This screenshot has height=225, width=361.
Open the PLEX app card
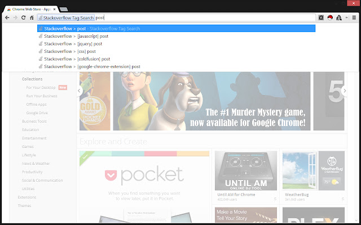coord(314,215)
